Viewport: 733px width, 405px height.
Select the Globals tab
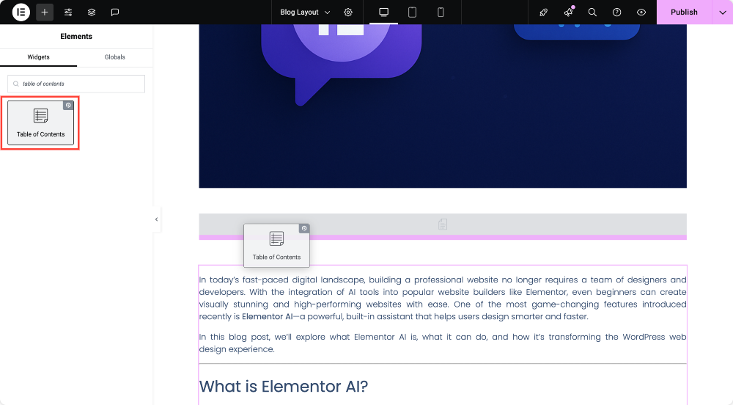pos(114,57)
